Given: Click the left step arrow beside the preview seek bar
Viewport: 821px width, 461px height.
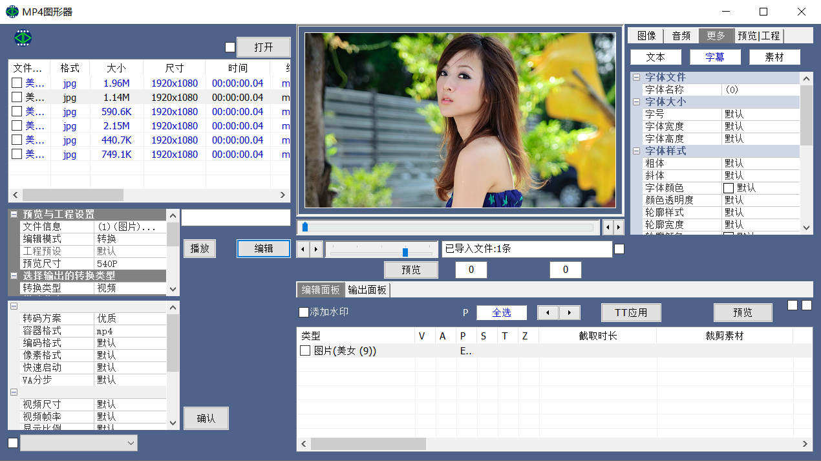Looking at the screenshot, I should pyautogui.click(x=608, y=228).
